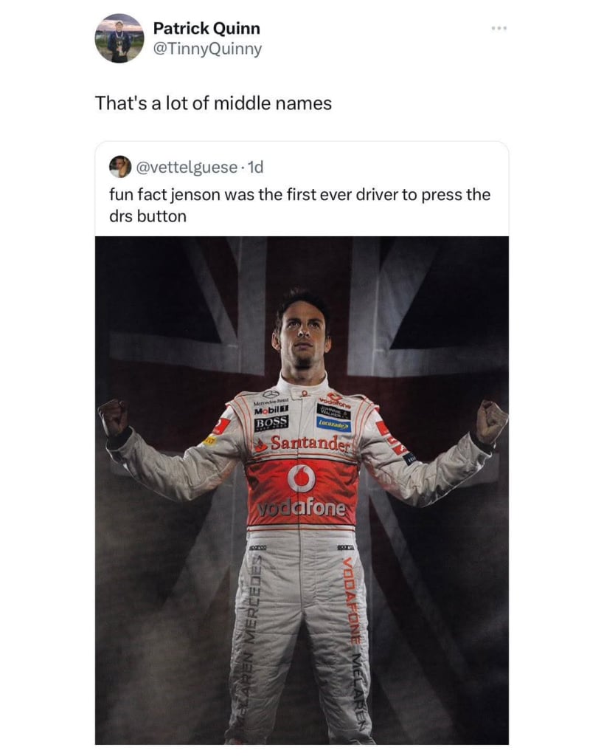Open the three-dot more options menu
Screen dimensions: 604x756
click(499, 29)
